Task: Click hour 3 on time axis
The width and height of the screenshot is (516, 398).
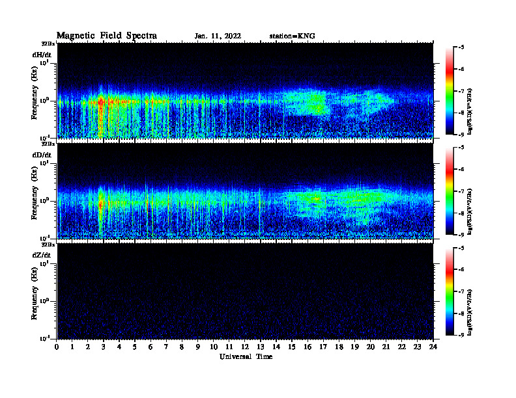Action: point(104,347)
